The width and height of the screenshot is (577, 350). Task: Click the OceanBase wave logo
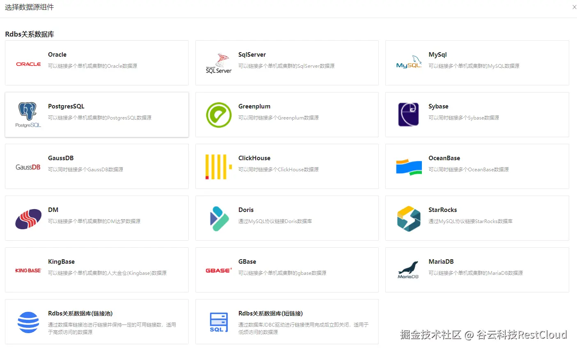pos(409,167)
